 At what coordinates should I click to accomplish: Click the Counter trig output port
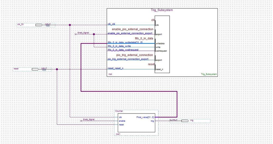tap(152, 121)
